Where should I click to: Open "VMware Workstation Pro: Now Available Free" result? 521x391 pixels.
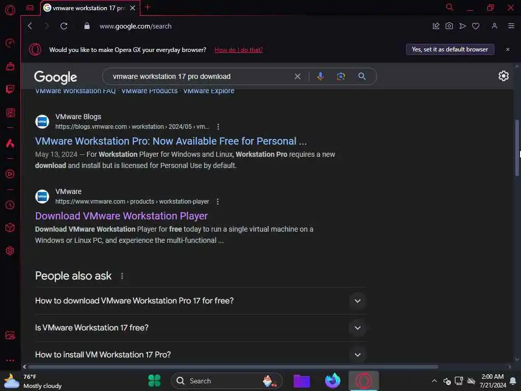171,141
